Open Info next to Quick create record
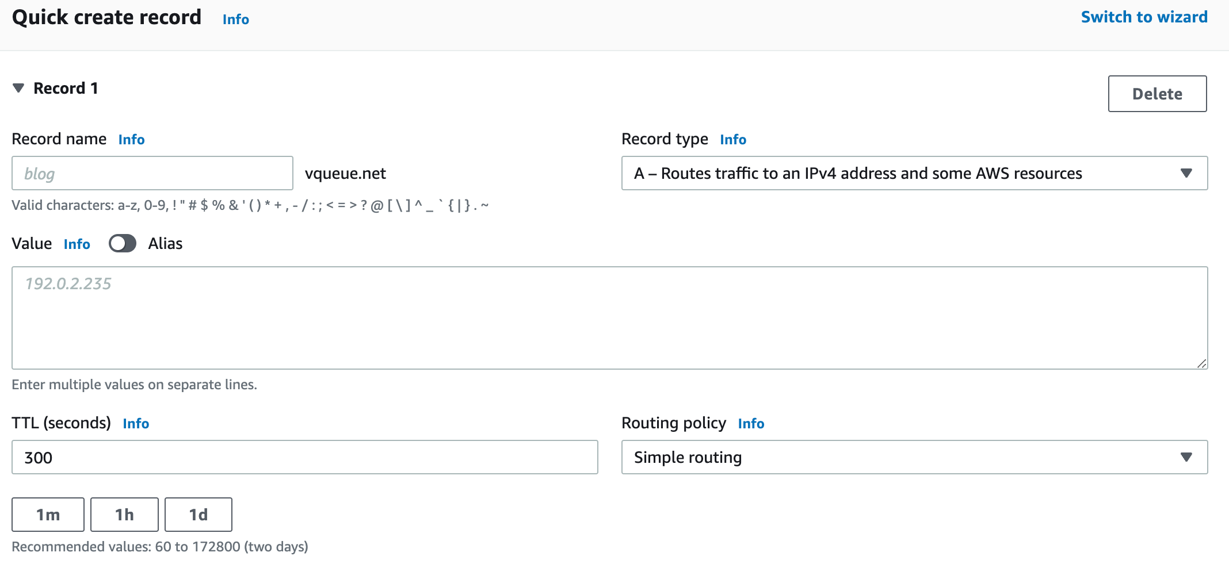Image resolution: width=1229 pixels, height=583 pixels. (x=236, y=20)
